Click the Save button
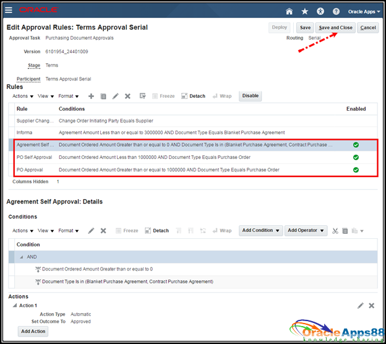 click(x=305, y=28)
